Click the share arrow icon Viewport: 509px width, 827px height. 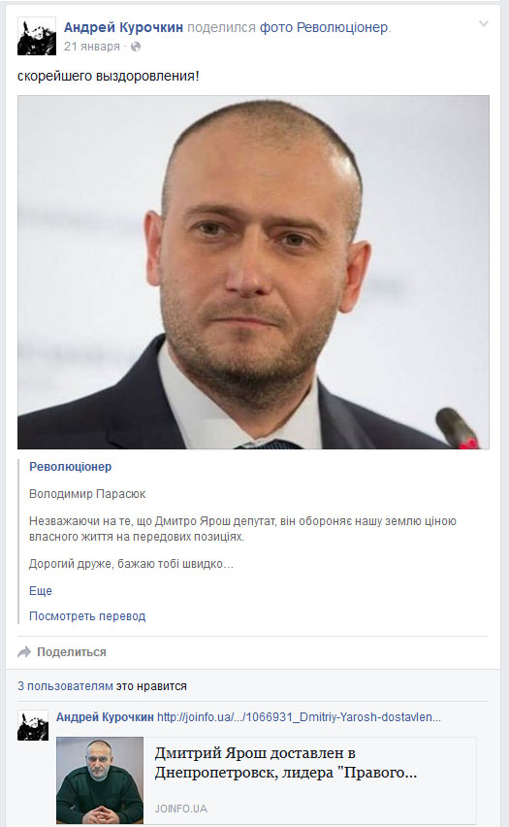(x=24, y=652)
